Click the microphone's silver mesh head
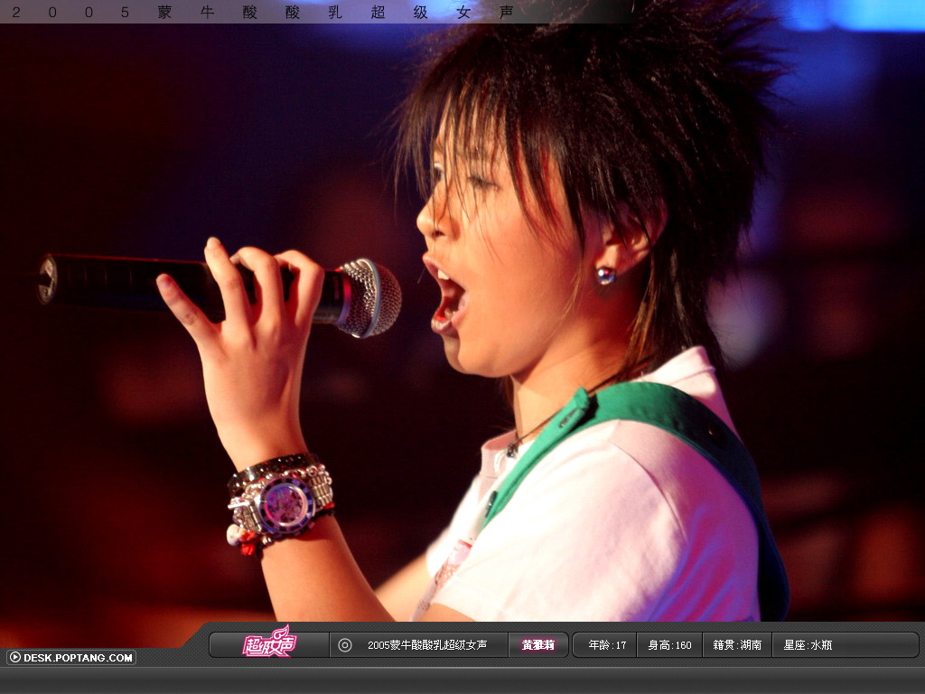 pyautogui.click(x=370, y=296)
